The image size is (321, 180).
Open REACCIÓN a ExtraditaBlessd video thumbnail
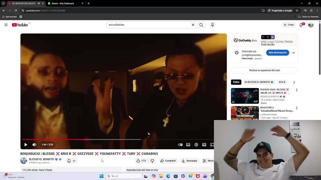[245, 113]
